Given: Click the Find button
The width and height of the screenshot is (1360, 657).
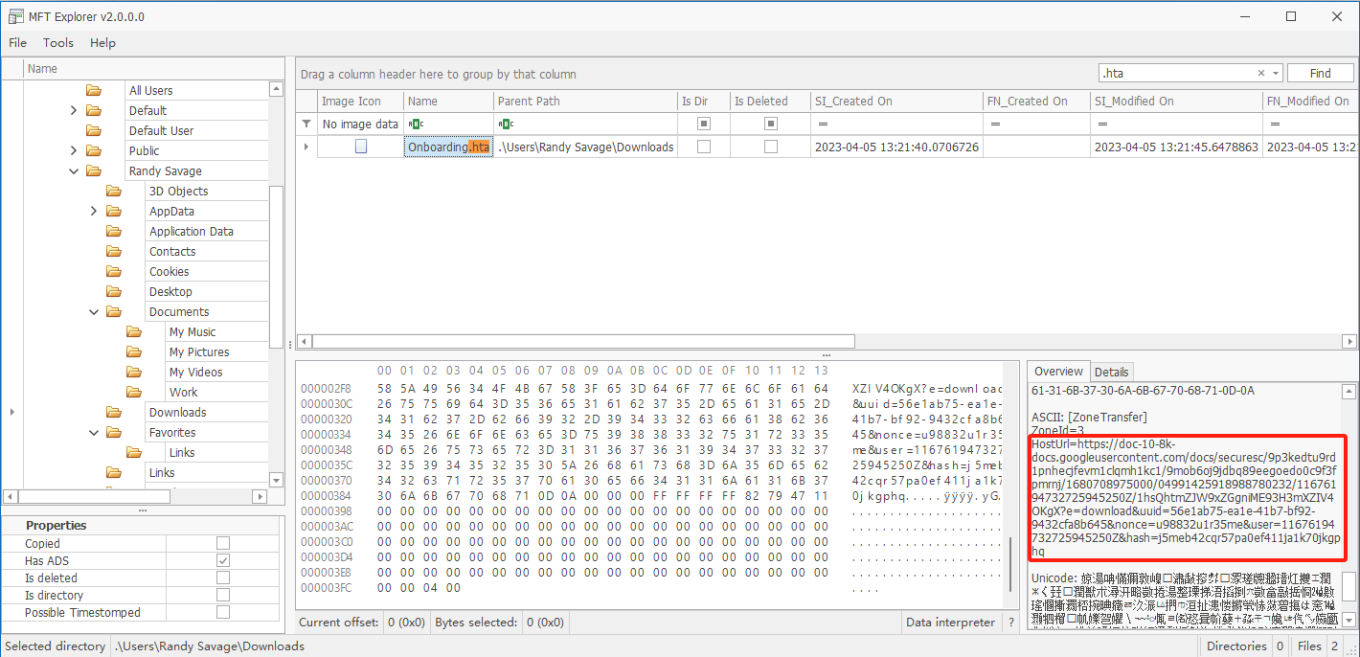Looking at the screenshot, I should click(x=1320, y=73).
